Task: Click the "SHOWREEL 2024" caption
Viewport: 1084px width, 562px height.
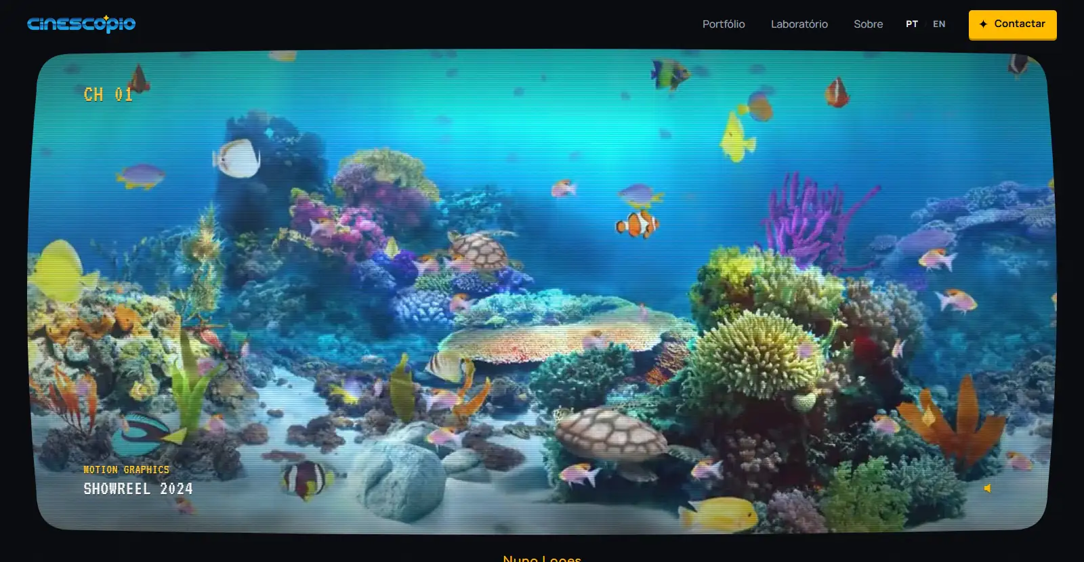Action: pyautogui.click(x=138, y=489)
